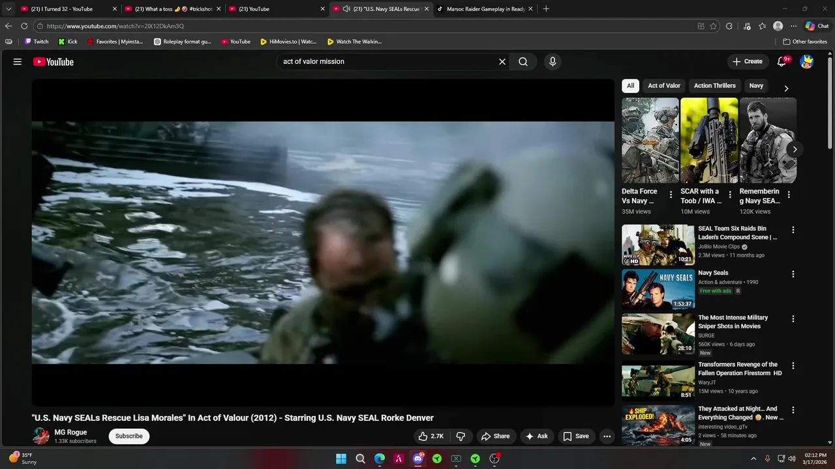835x469 pixels.
Task: Start voice search with microphone icon
Action: point(553,62)
